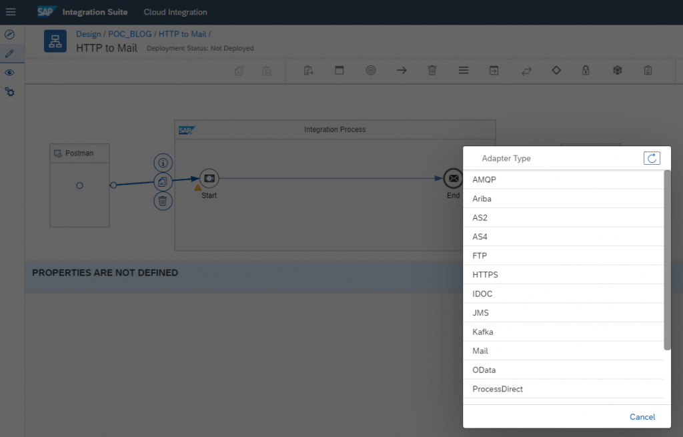Open the POC_BLOG breadcrumb link

(x=130, y=34)
